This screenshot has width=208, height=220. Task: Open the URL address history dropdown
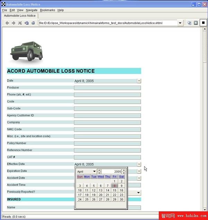tap(180, 23)
